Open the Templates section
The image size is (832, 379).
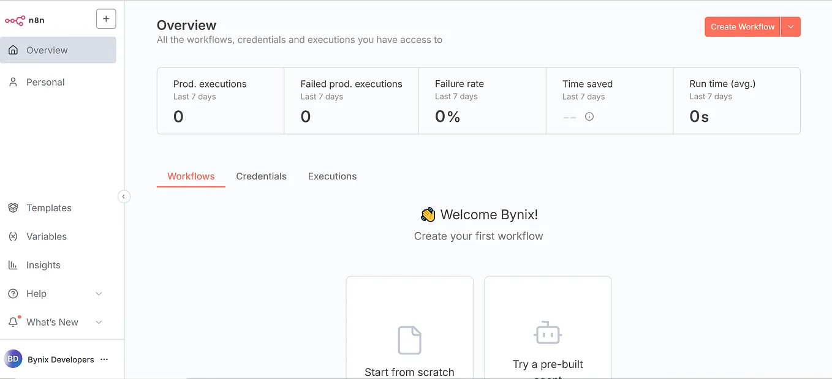click(x=48, y=208)
